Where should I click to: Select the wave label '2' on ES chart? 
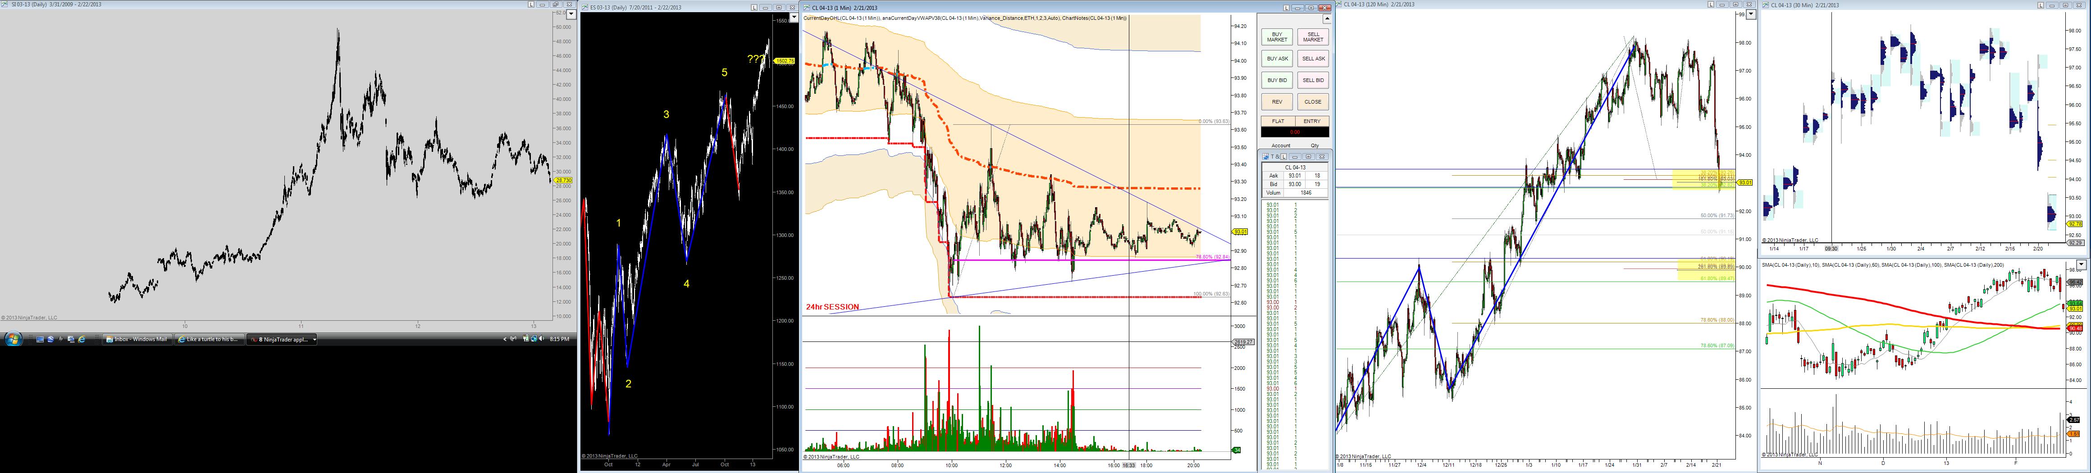[628, 384]
